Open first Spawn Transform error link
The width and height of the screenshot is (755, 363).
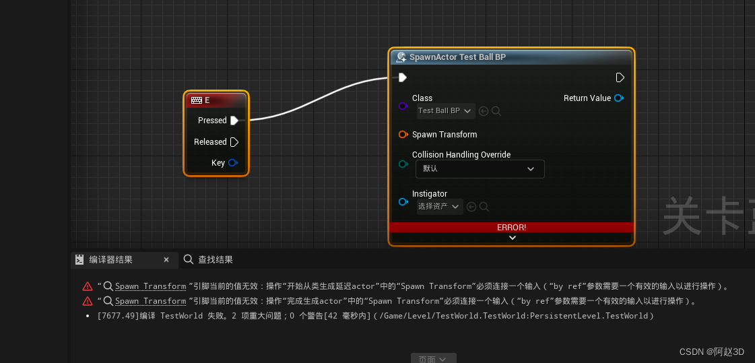pyautogui.click(x=150, y=286)
